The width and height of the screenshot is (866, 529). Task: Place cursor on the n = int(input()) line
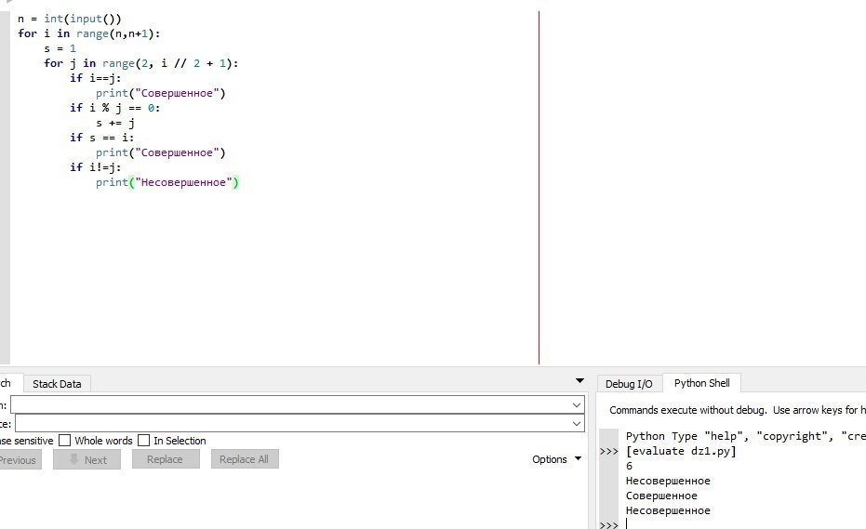pos(70,19)
